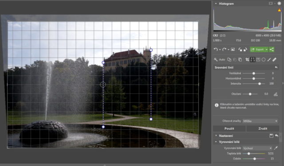The width and height of the screenshot is (284, 166).
Task: Open the undo history dropdown arrow
Action: (220, 50)
